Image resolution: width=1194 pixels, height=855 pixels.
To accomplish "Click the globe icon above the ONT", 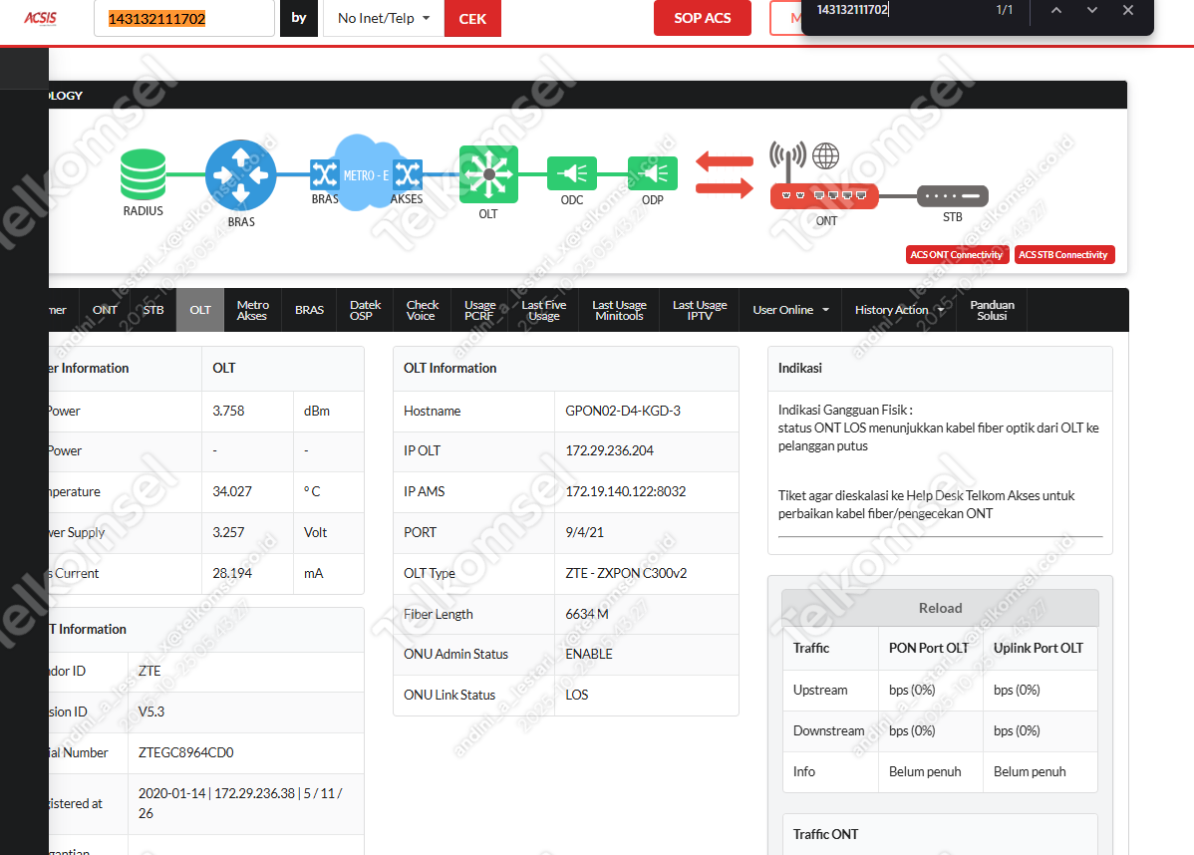I will (825, 156).
